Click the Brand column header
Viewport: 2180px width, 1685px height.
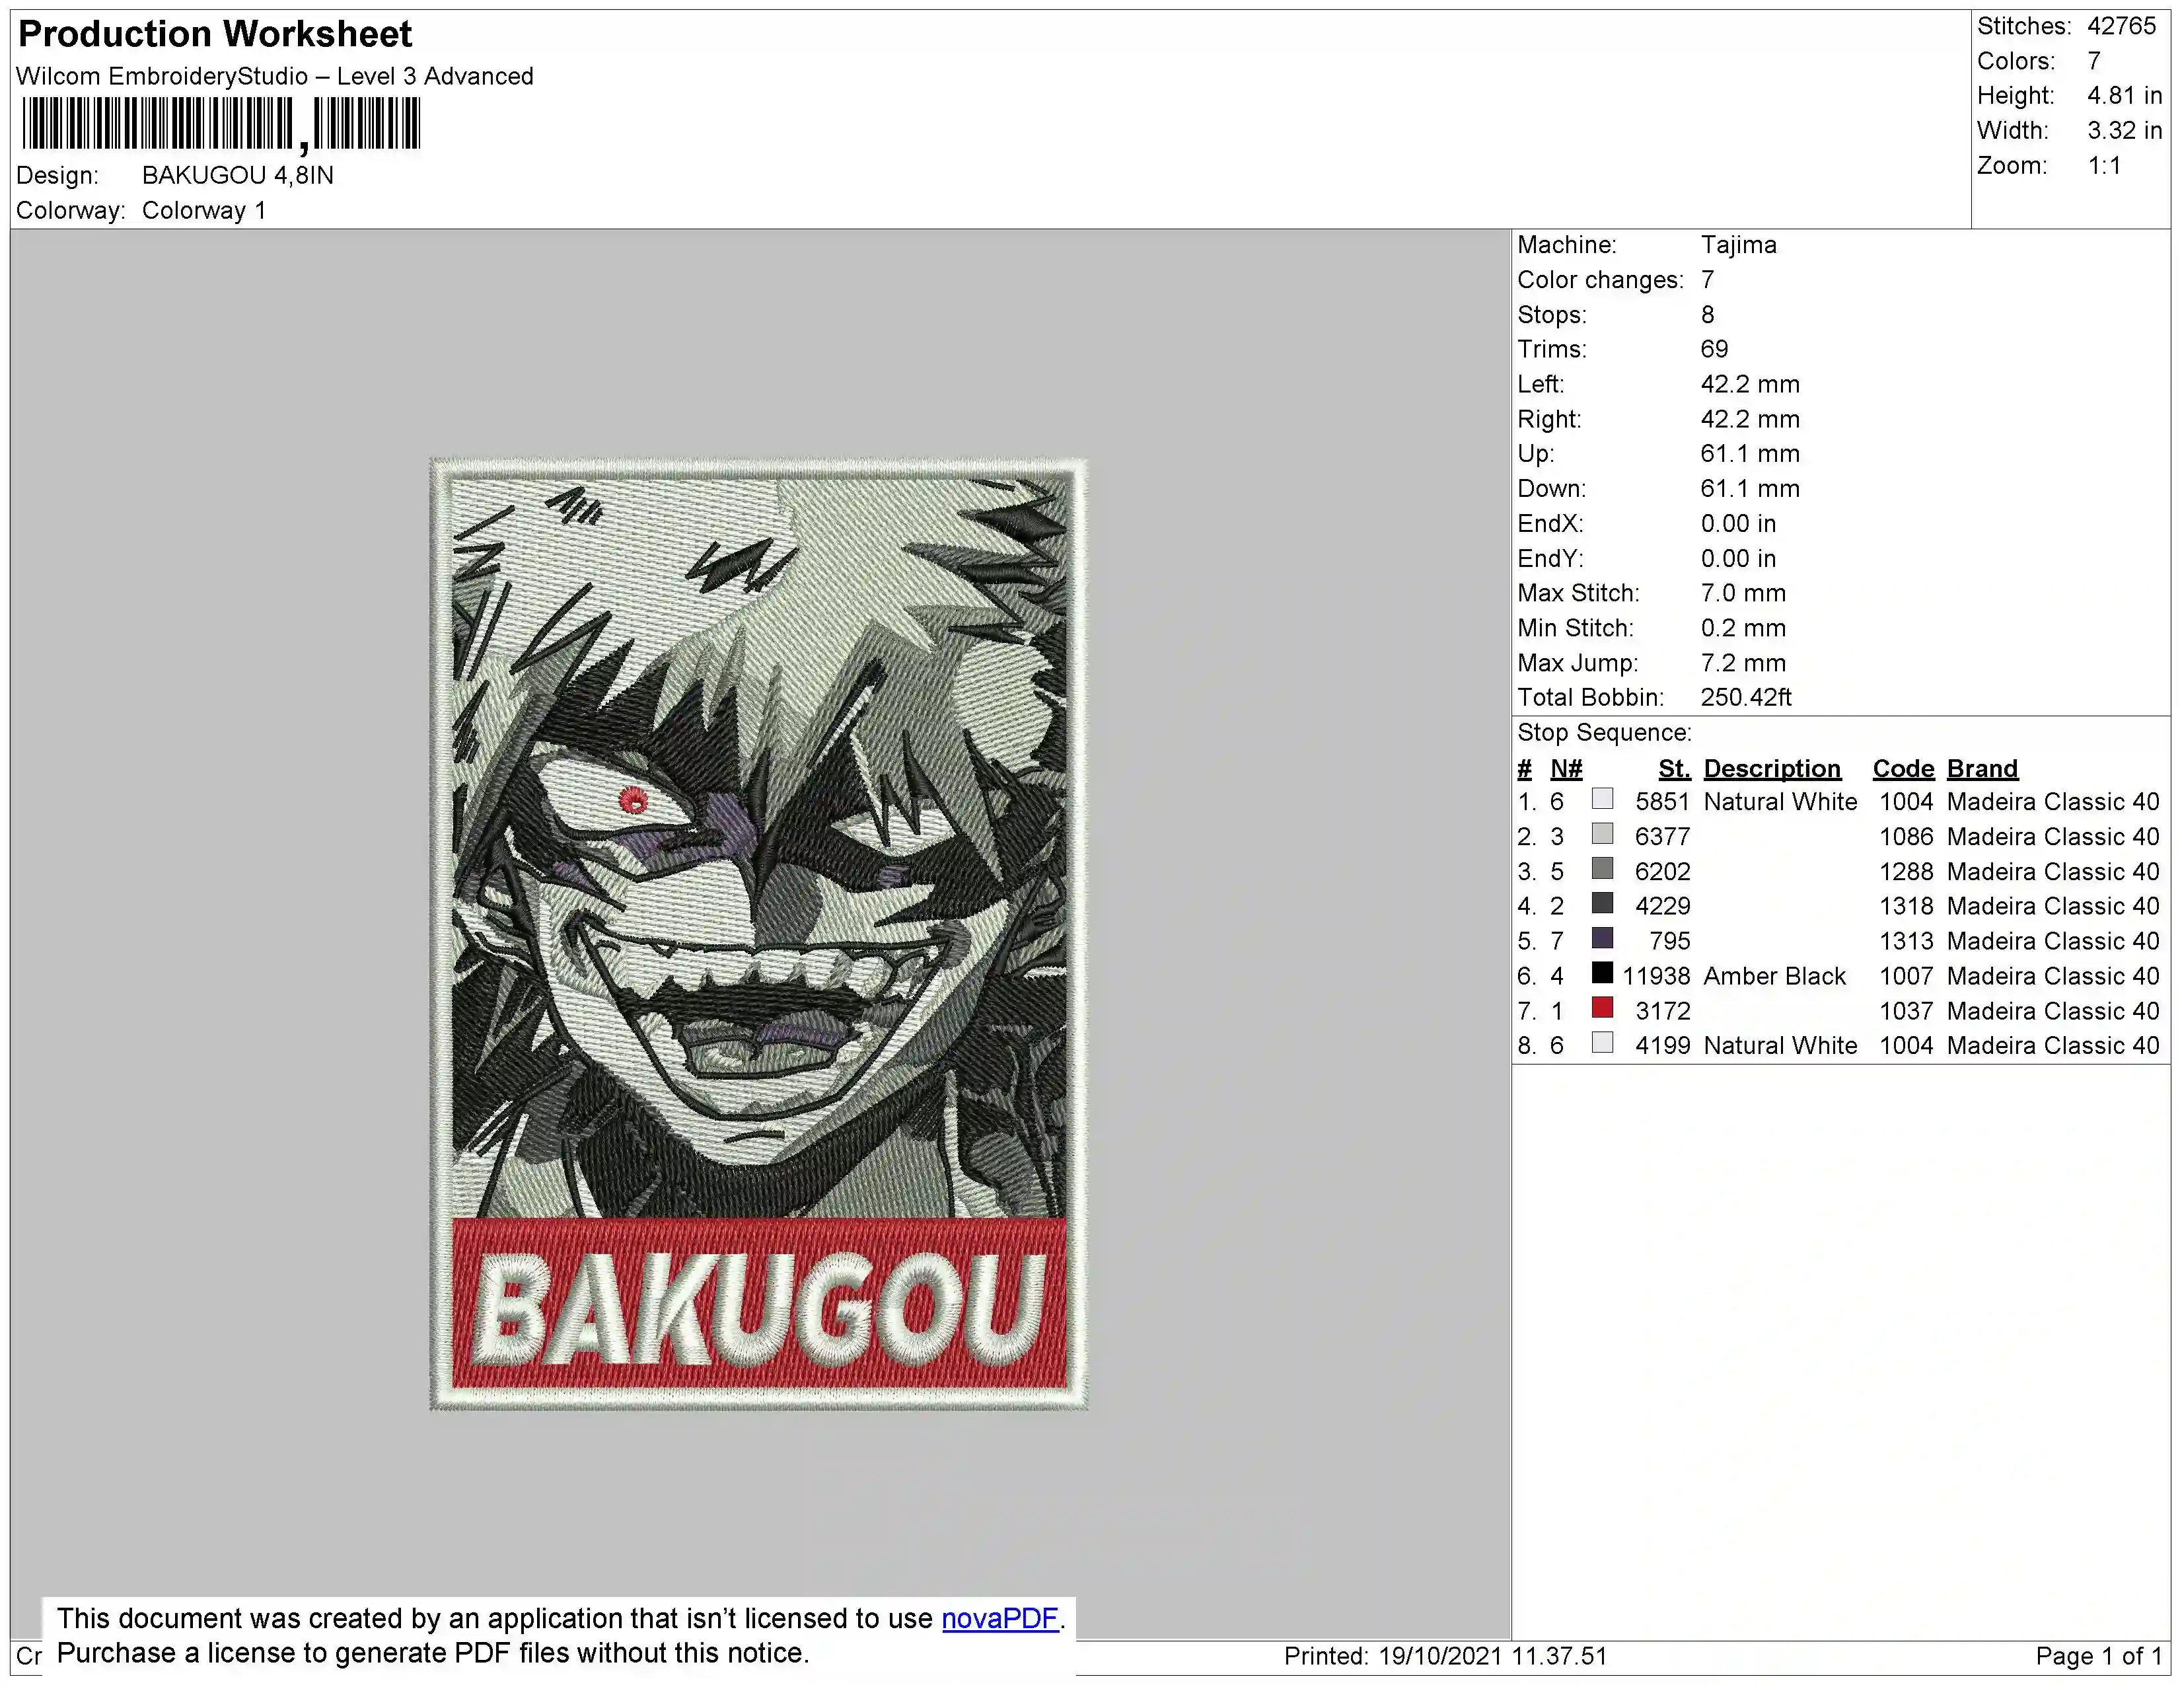point(1982,768)
